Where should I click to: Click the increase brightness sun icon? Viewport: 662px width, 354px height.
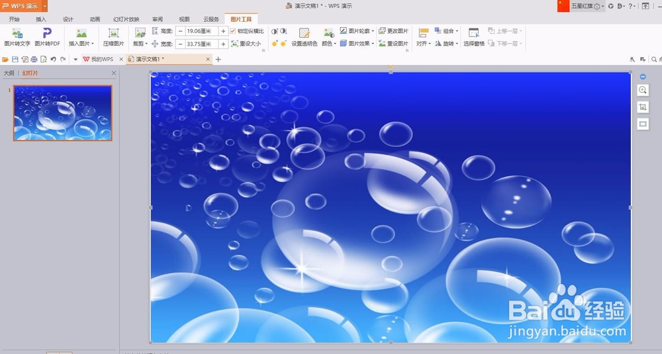click(275, 44)
